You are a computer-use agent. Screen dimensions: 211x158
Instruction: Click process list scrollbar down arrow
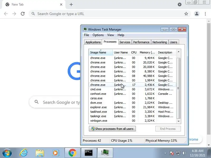point(179,121)
